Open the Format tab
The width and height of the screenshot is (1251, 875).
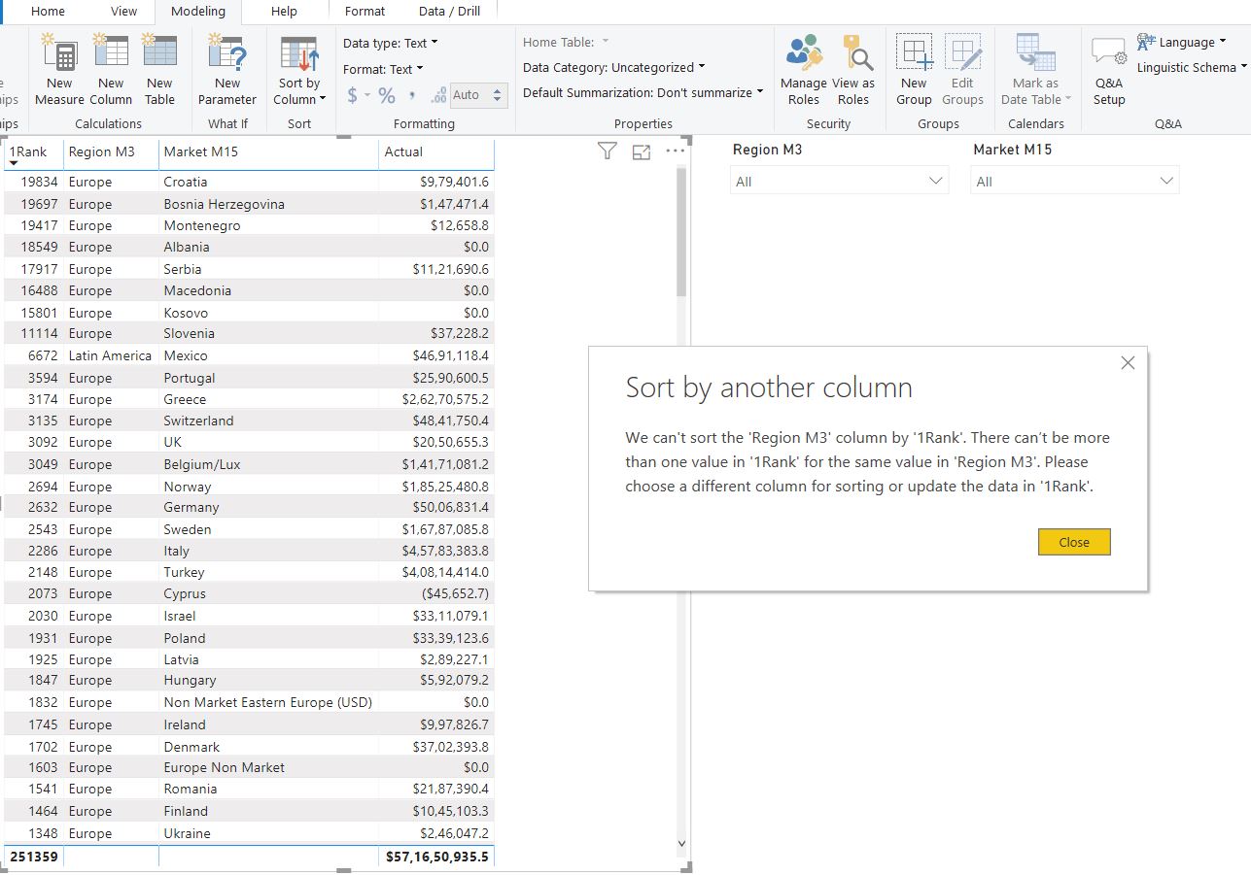(365, 12)
